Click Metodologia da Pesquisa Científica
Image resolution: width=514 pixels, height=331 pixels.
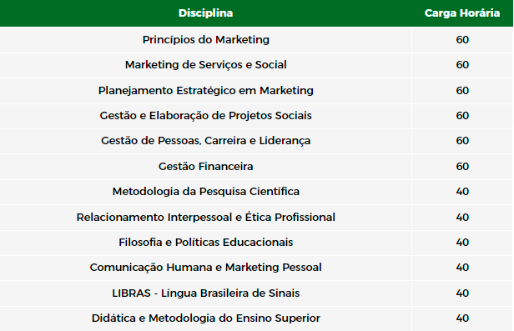click(x=206, y=192)
